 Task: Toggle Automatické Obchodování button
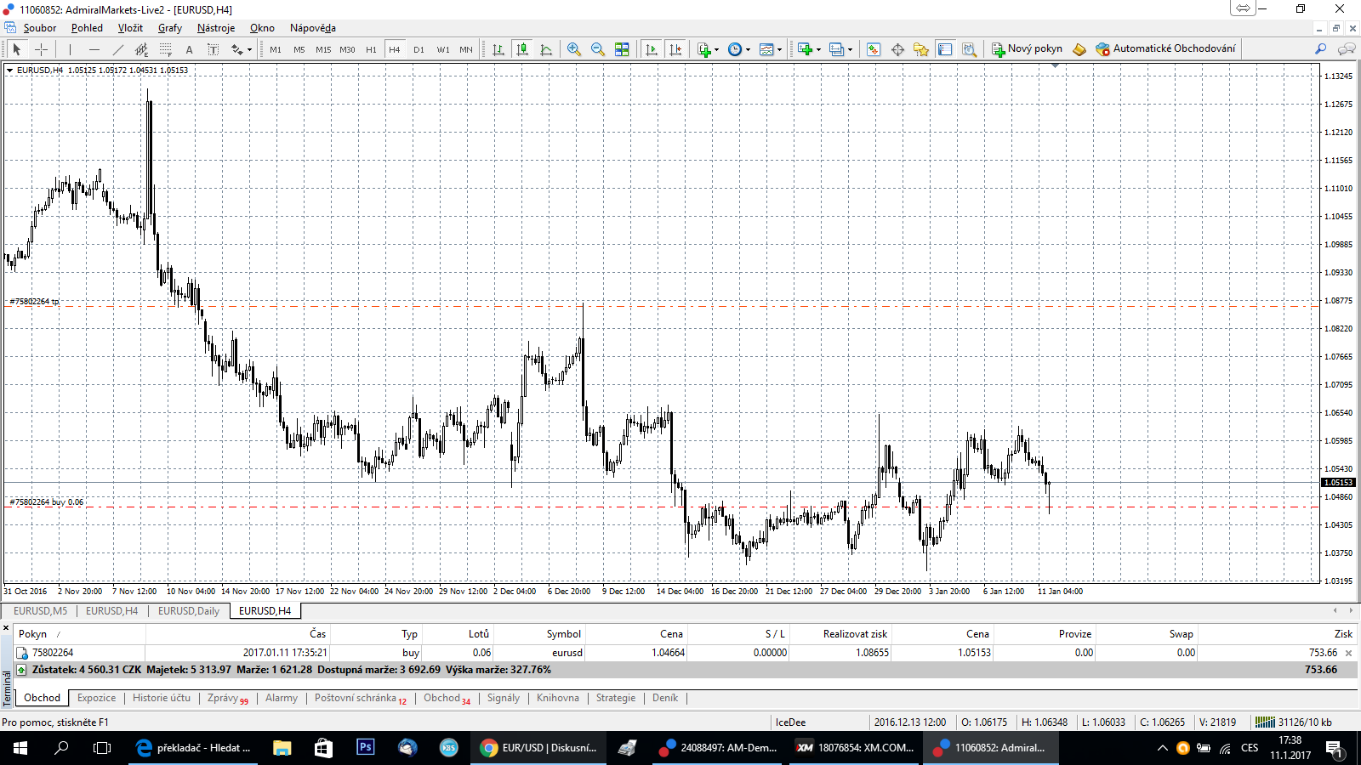tap(1165, 49)
